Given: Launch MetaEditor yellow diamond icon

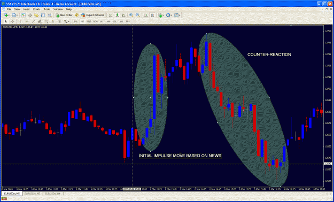Looking at the screenshot, I should point(76,15).
